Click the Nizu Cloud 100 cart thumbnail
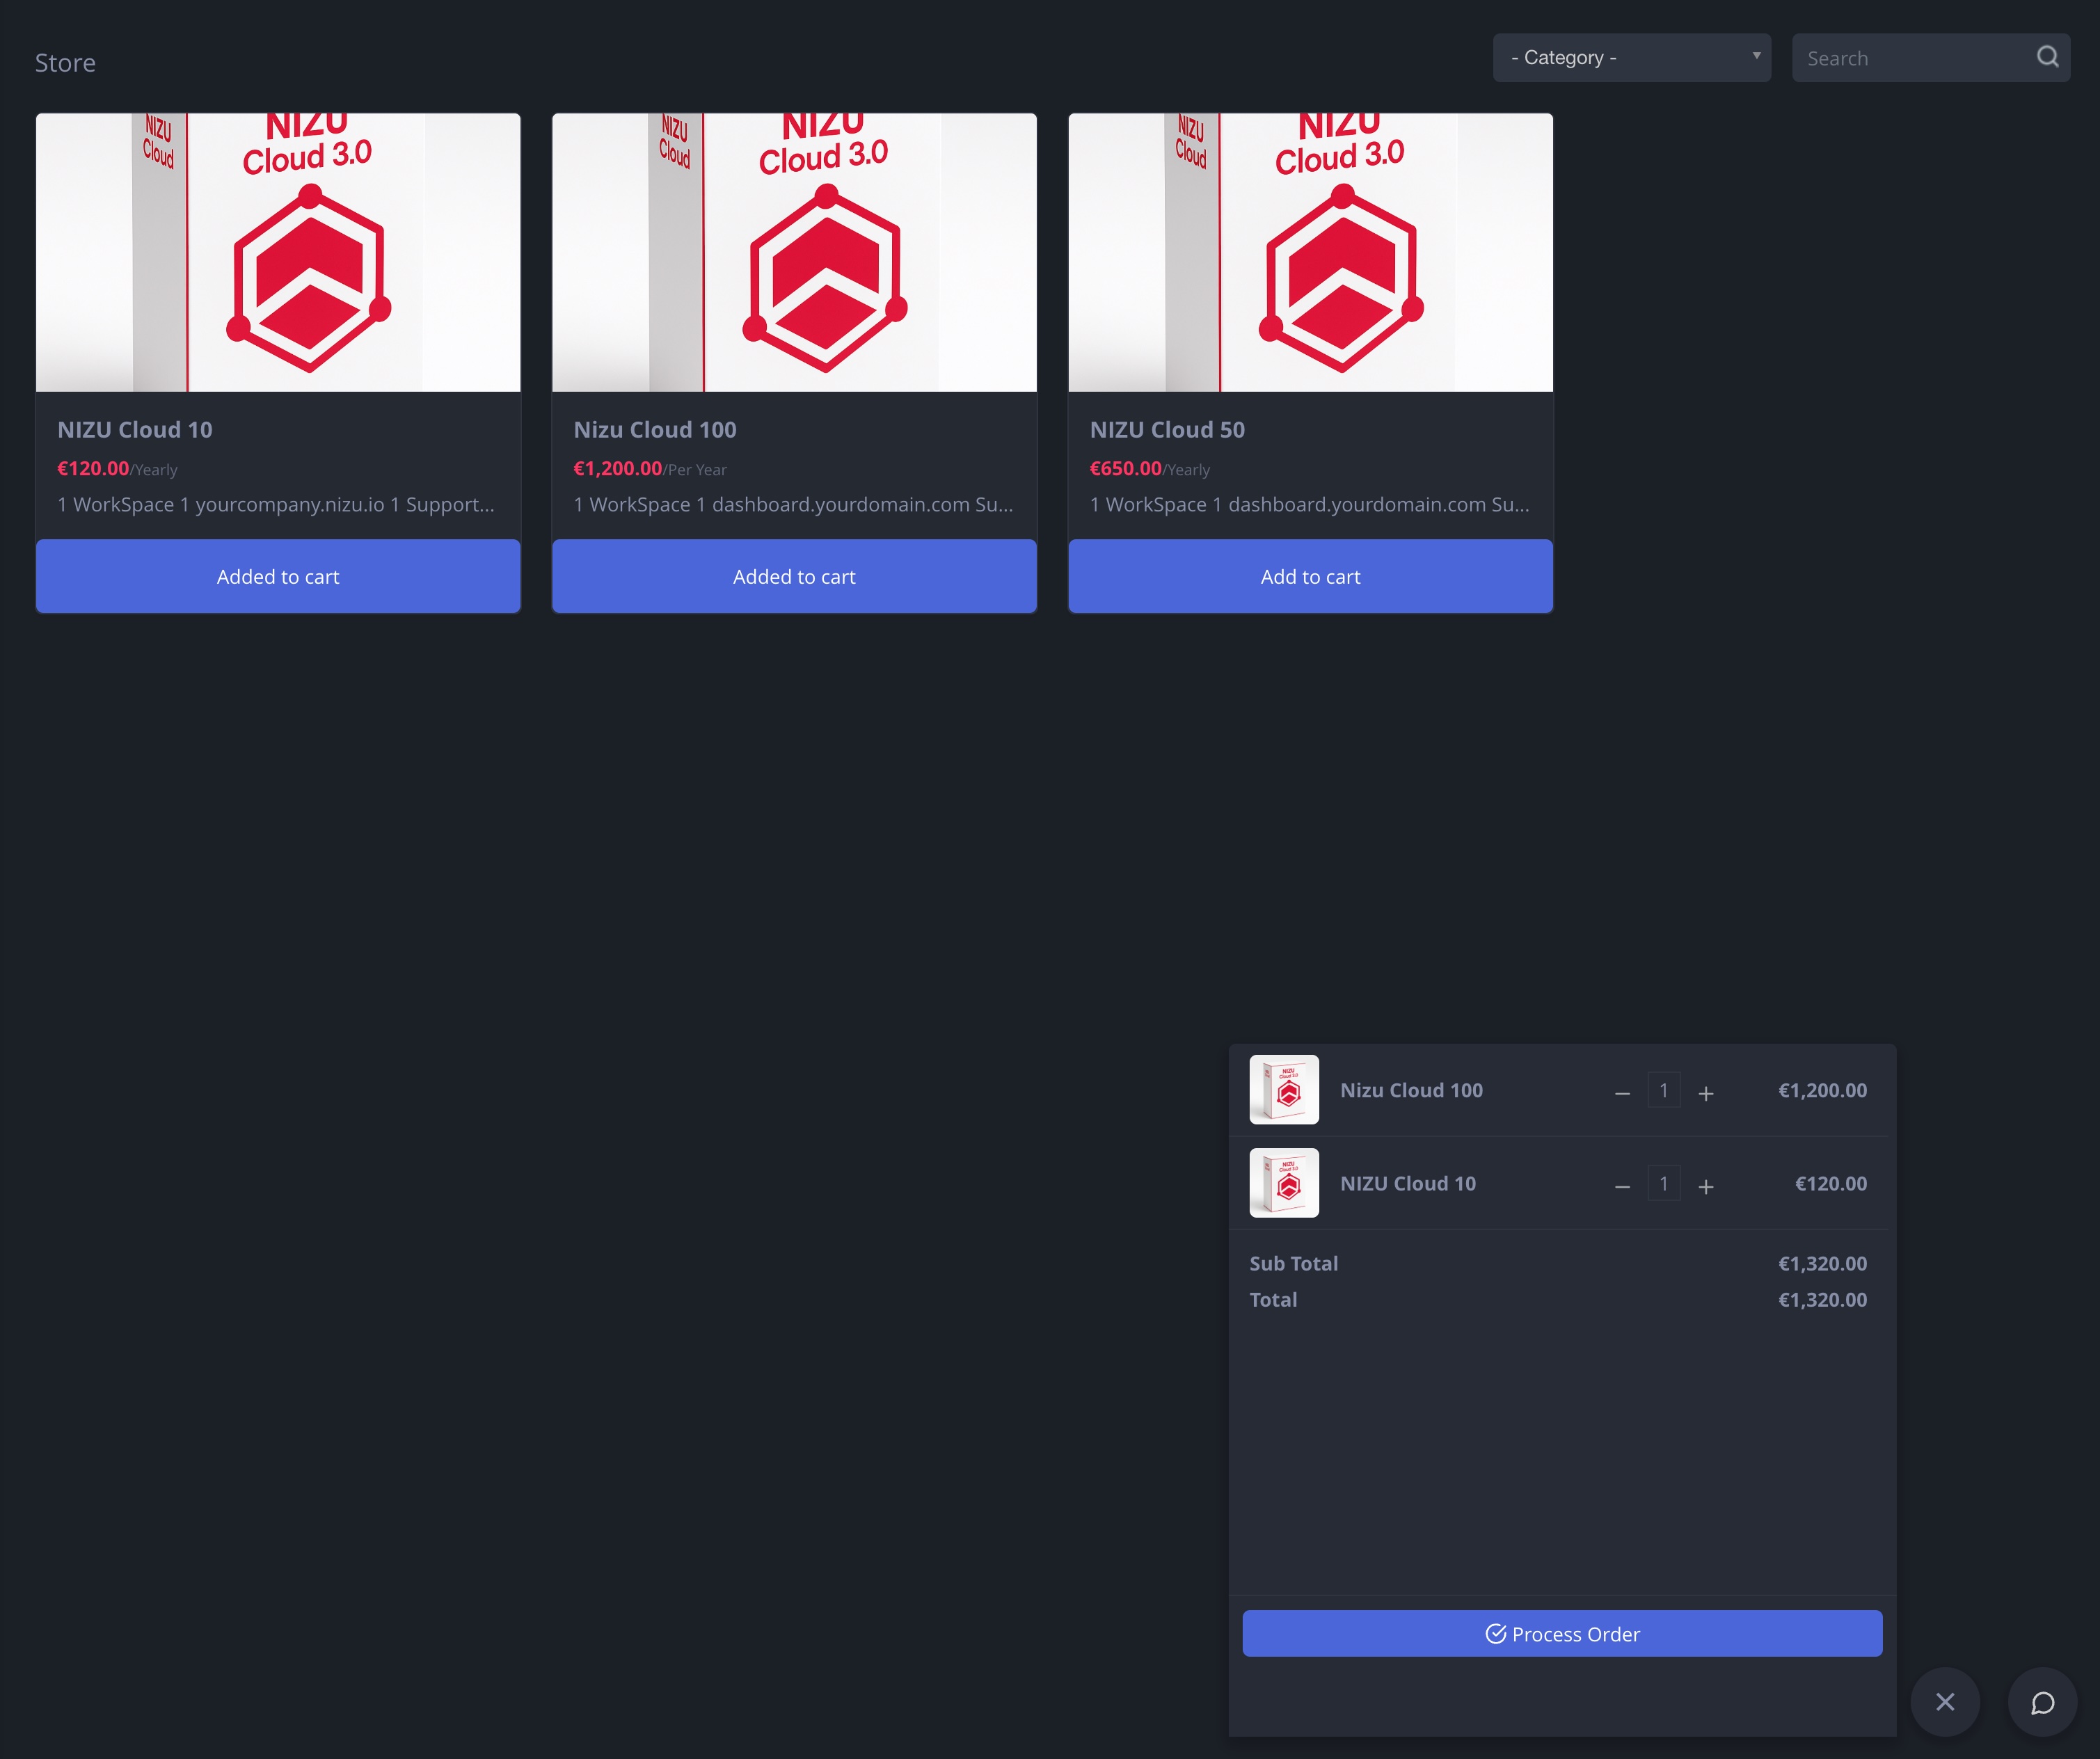2100x1759 pixels. coord(1284,1090)
